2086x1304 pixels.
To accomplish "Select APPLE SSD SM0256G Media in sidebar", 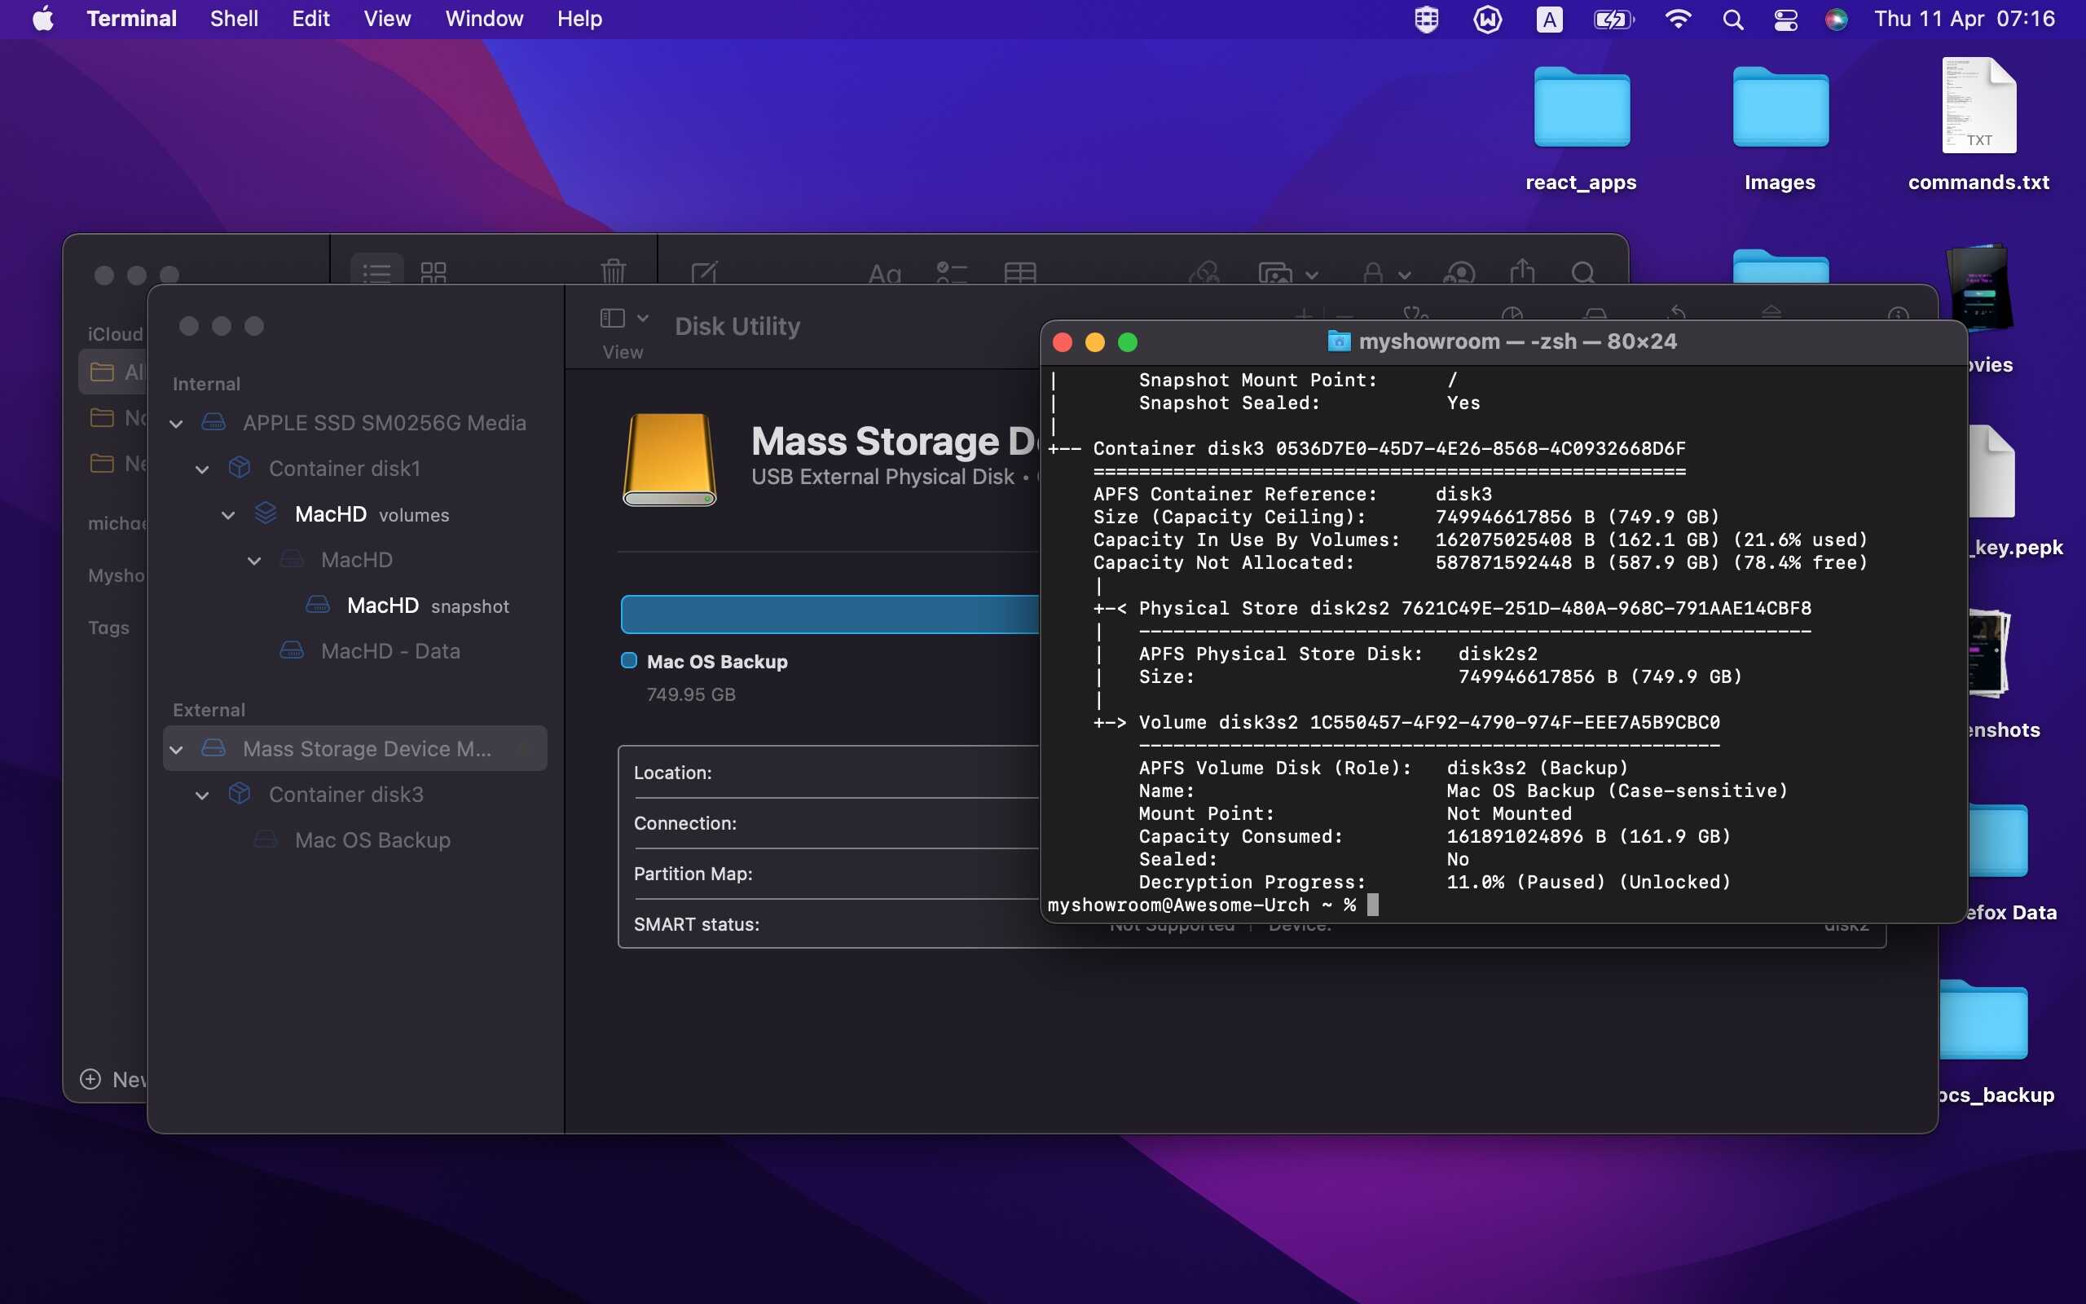I will [355, 423].
